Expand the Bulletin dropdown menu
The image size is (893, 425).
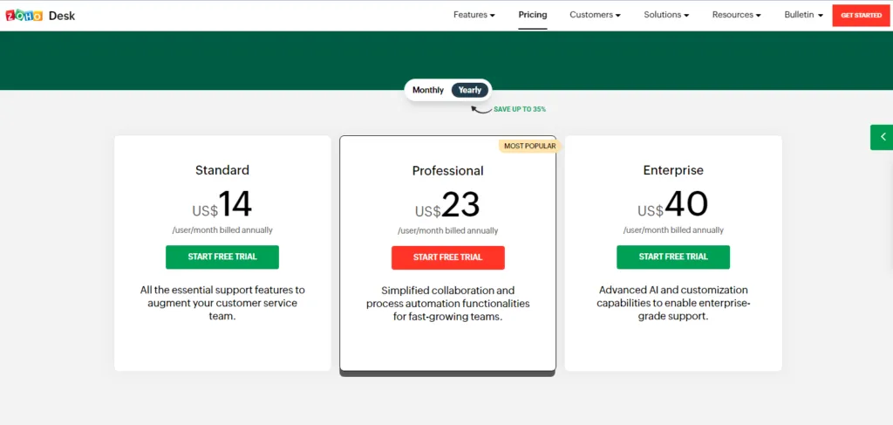coord(803,15)
